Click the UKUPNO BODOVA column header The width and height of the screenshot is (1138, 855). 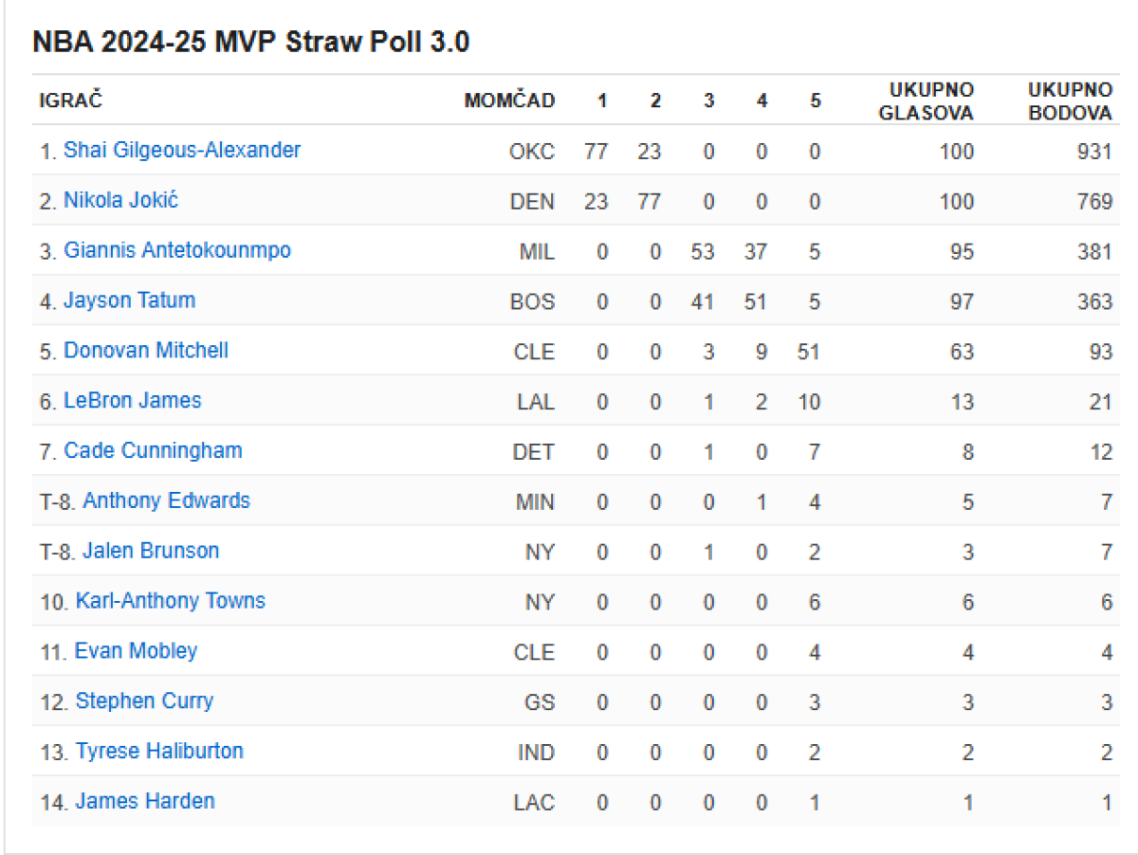coord(1070,100)
